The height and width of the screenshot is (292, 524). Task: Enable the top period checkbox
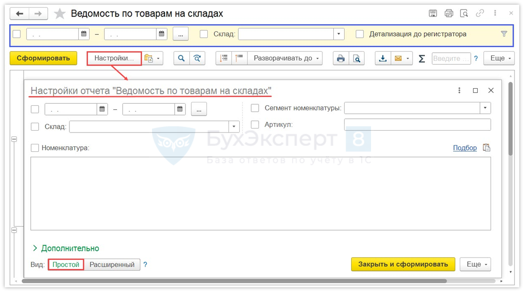(x=17, y=34)
